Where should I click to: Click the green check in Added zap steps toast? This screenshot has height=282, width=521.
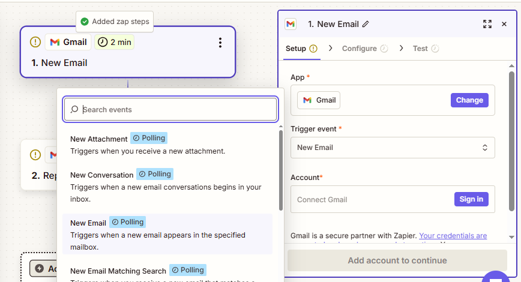point(85,22)
